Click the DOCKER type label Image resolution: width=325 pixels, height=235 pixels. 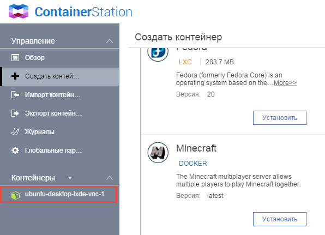pyautogui.click(x=192, y=163)
